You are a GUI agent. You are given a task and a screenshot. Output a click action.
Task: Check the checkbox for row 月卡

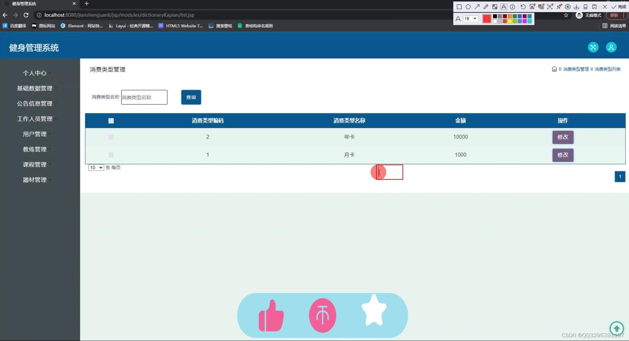click(111, 155)
